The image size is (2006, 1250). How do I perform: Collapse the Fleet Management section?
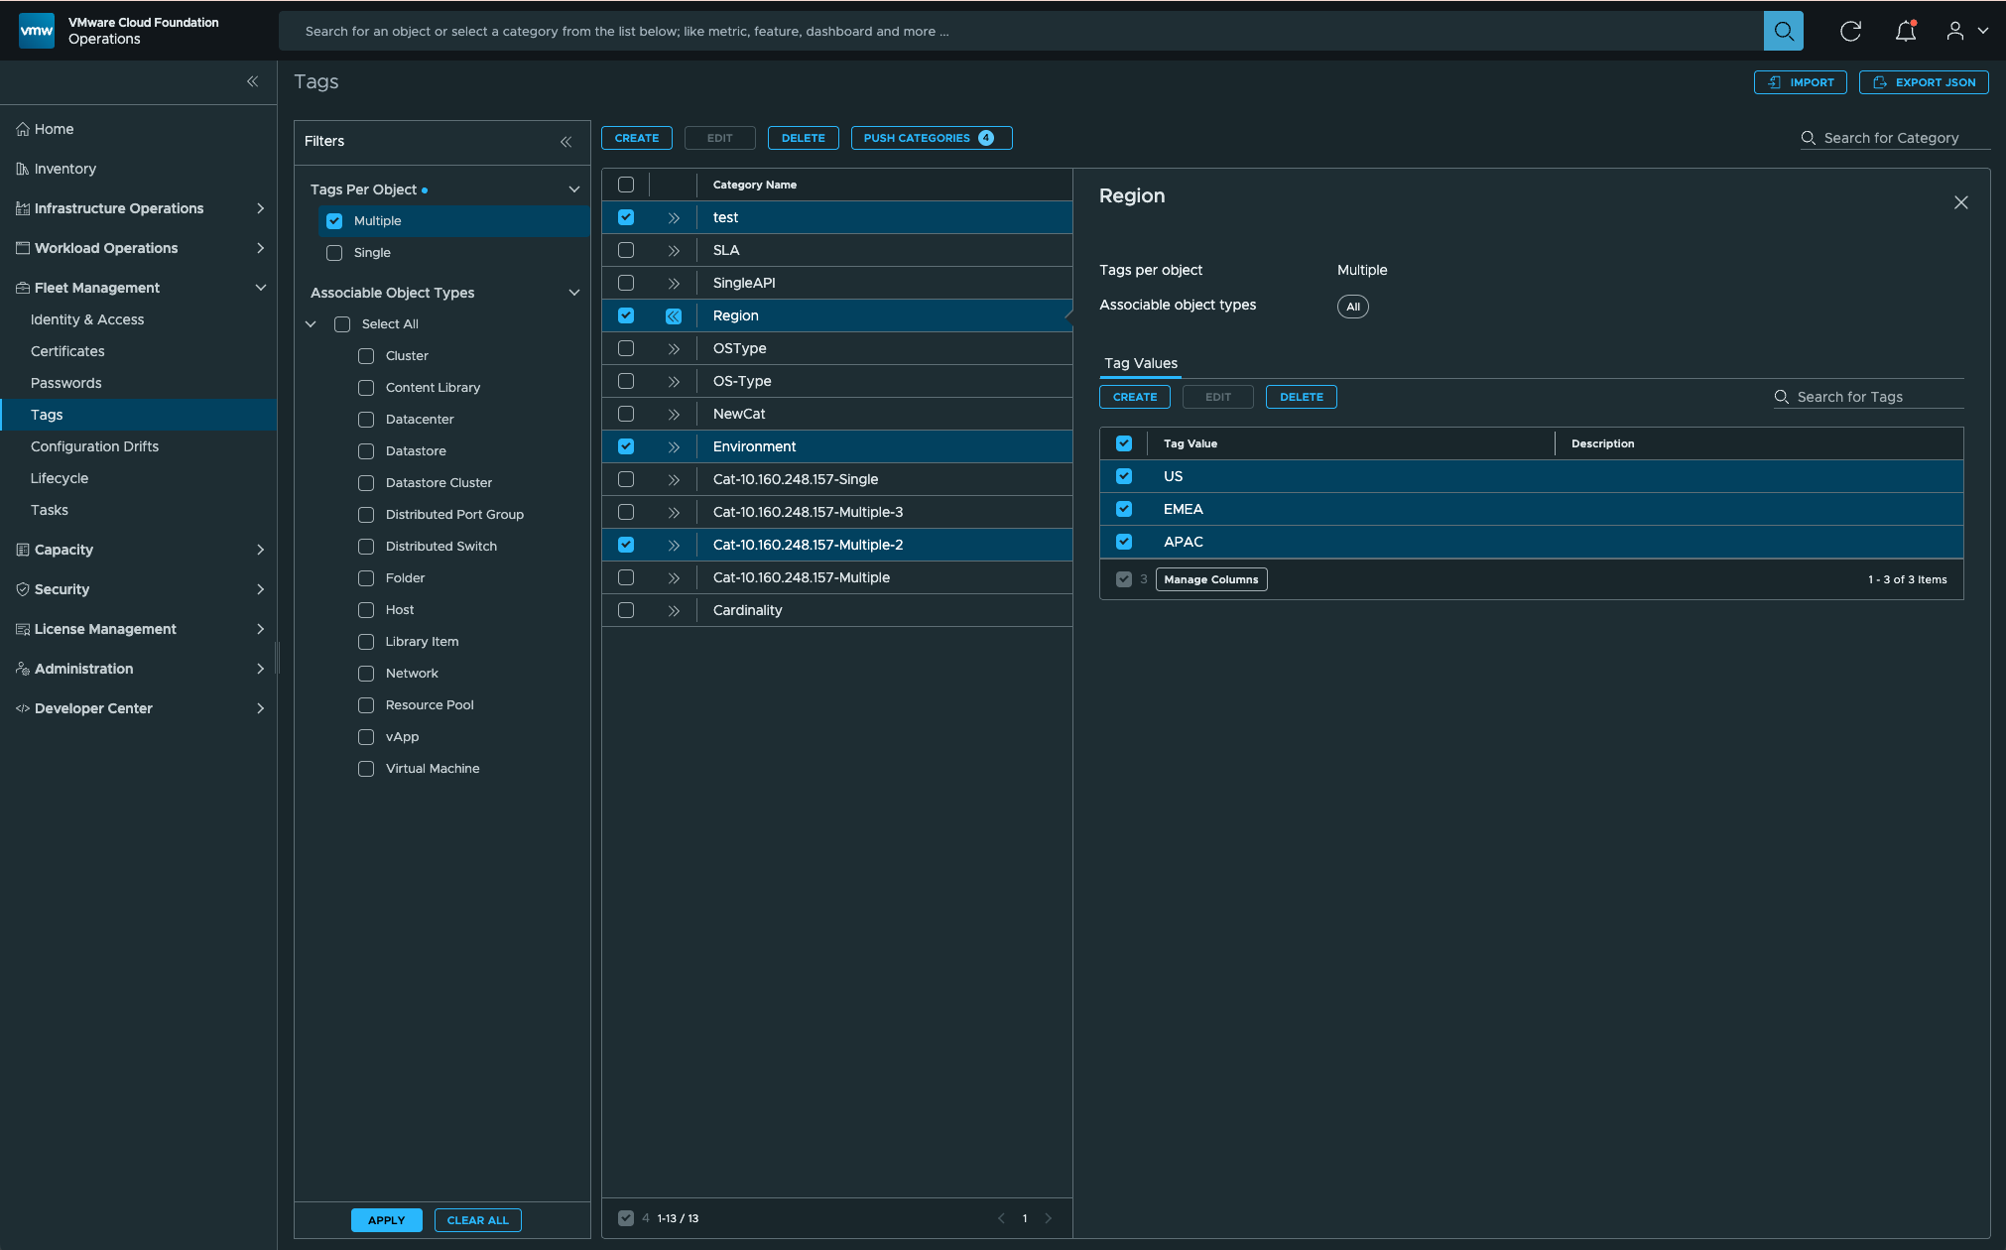pyautogui.click(x=260, y=288)
